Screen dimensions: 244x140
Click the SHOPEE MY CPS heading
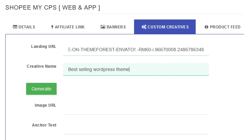click(x=53, y=8)
